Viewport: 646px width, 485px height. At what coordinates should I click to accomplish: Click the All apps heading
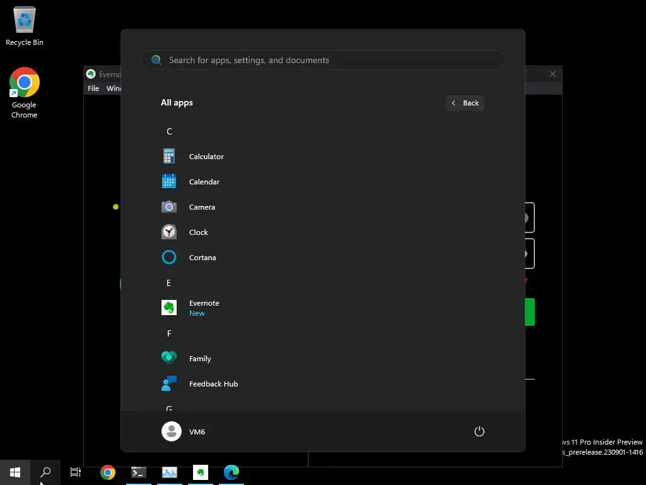point(177,103)
